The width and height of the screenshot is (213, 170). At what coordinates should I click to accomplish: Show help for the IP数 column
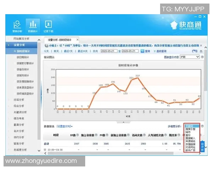click(77, 135)
